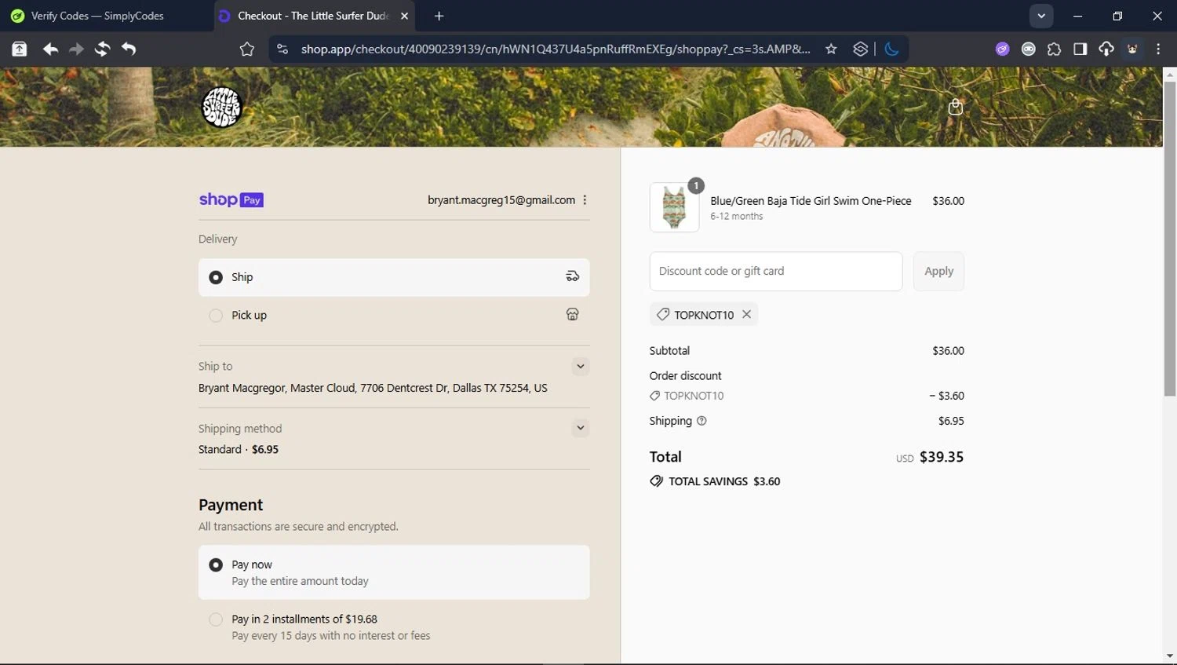Click the Apply discount button

(x=938, y=271)
